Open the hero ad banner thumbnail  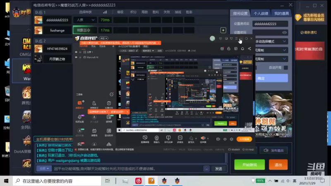pos(274,115)
